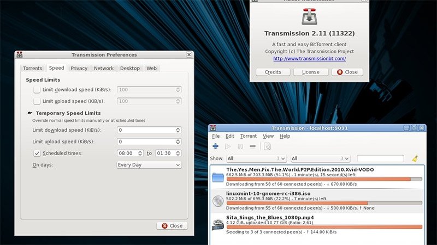Enable the Limit download speed checkbox

click(37, 90)
